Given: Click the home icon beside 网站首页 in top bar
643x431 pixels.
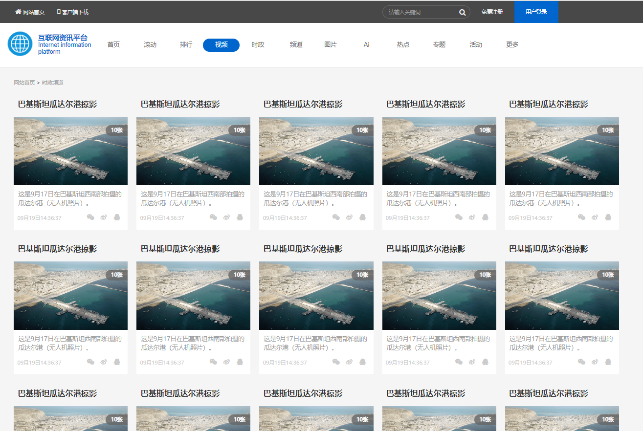Looking at the screenshot, I should (18, 12).
